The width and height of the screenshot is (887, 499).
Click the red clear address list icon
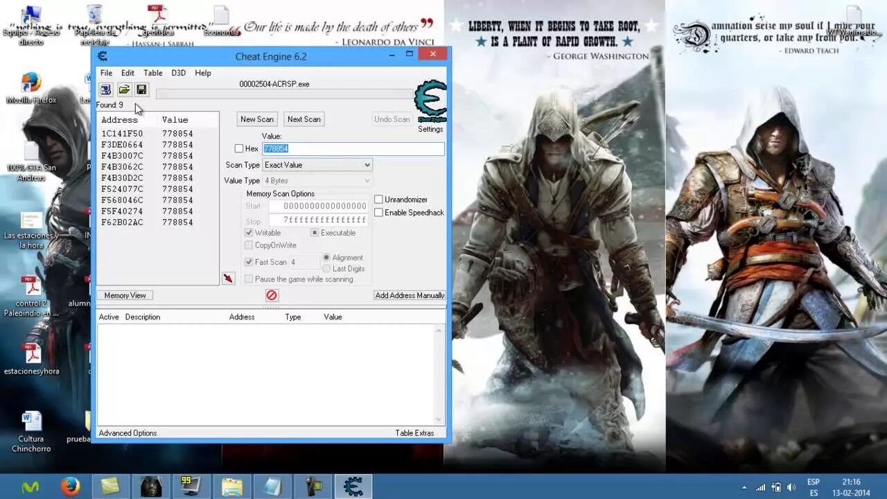click(x=272, y=295)
